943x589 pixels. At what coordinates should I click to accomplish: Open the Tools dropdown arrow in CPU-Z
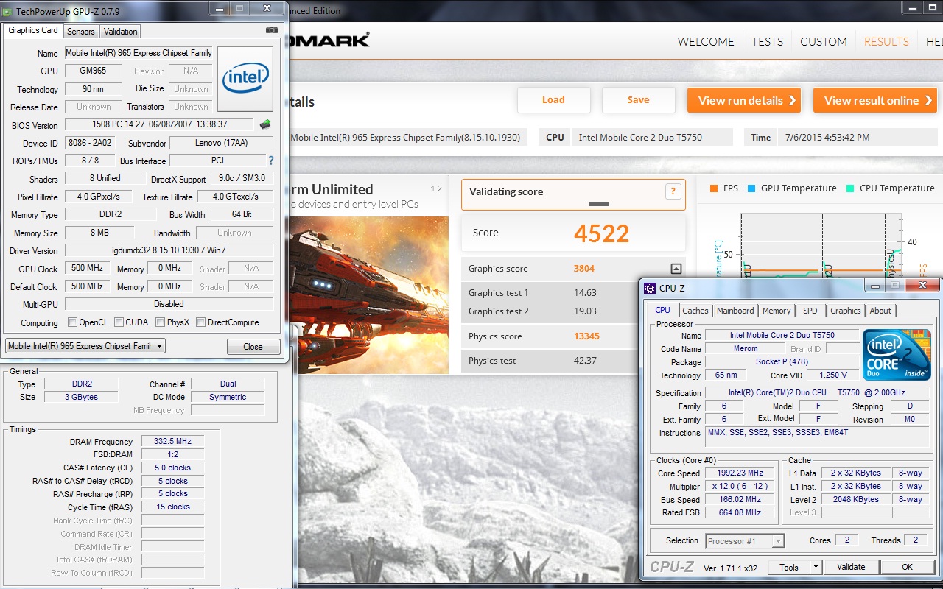point(816,567)
